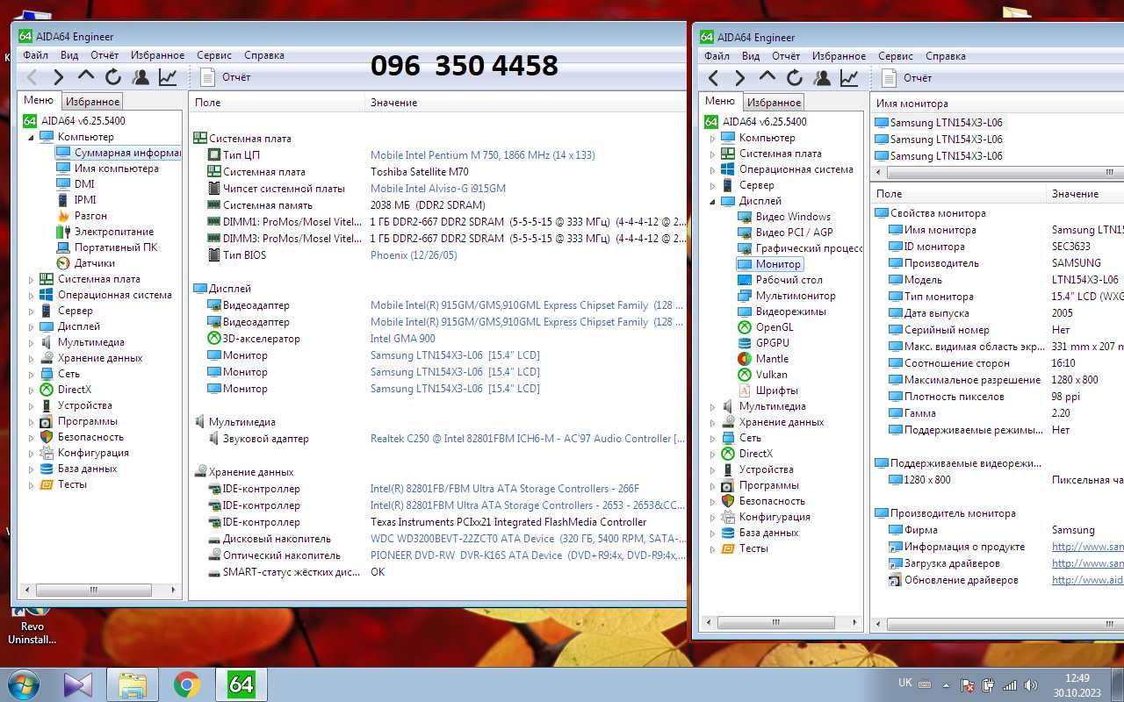Open graph icon in left AIDA64 toolbar

[168, 77]
